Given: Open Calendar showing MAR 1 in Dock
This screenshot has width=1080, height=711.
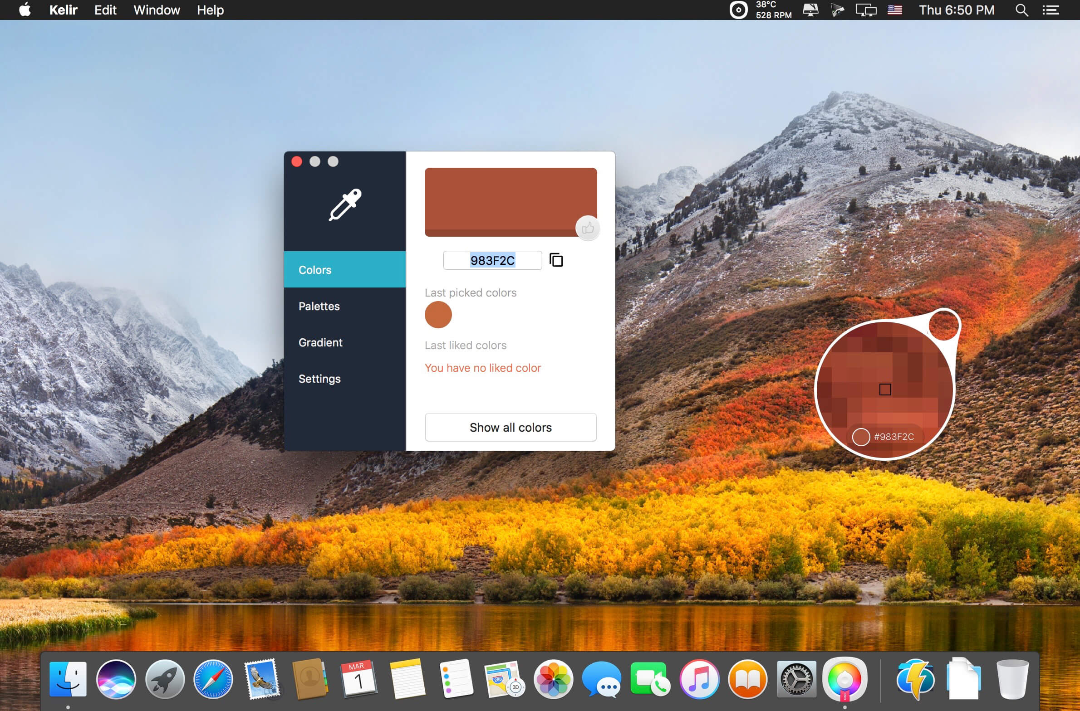Looking at the screenshot, I should pos(358,679).
